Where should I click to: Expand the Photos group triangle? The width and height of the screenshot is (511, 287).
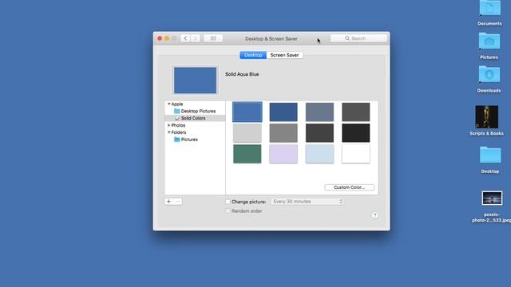168,125
